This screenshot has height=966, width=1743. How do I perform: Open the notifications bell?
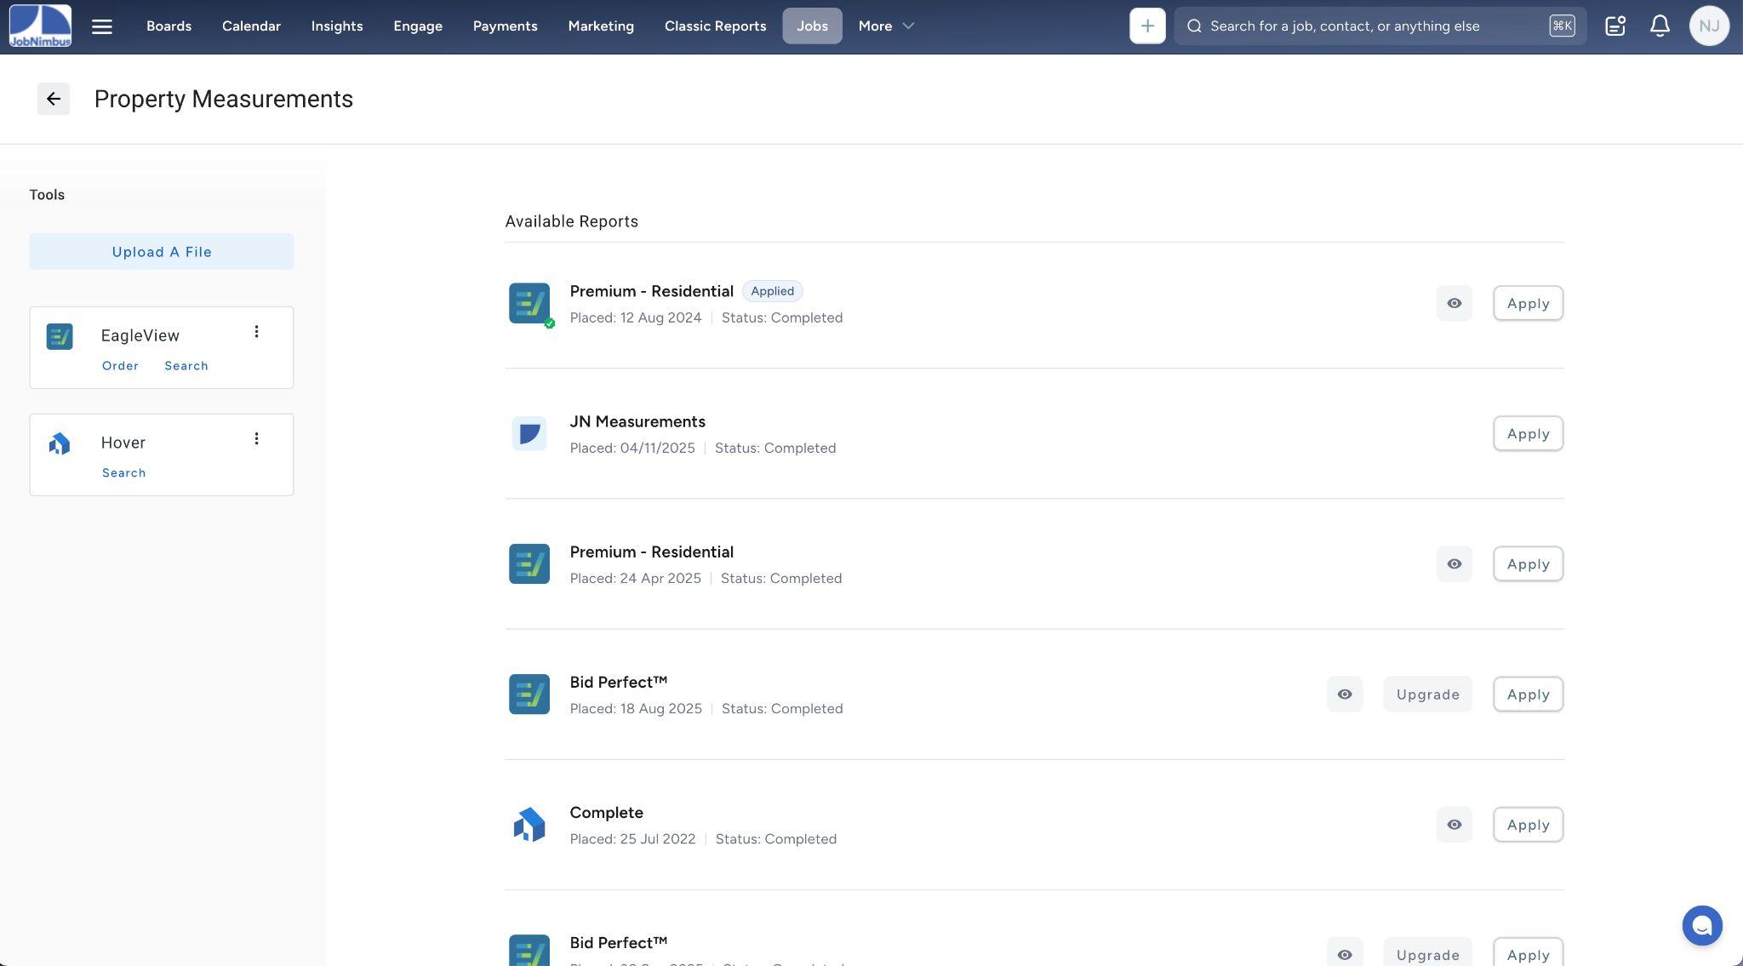pos(1659,26)
